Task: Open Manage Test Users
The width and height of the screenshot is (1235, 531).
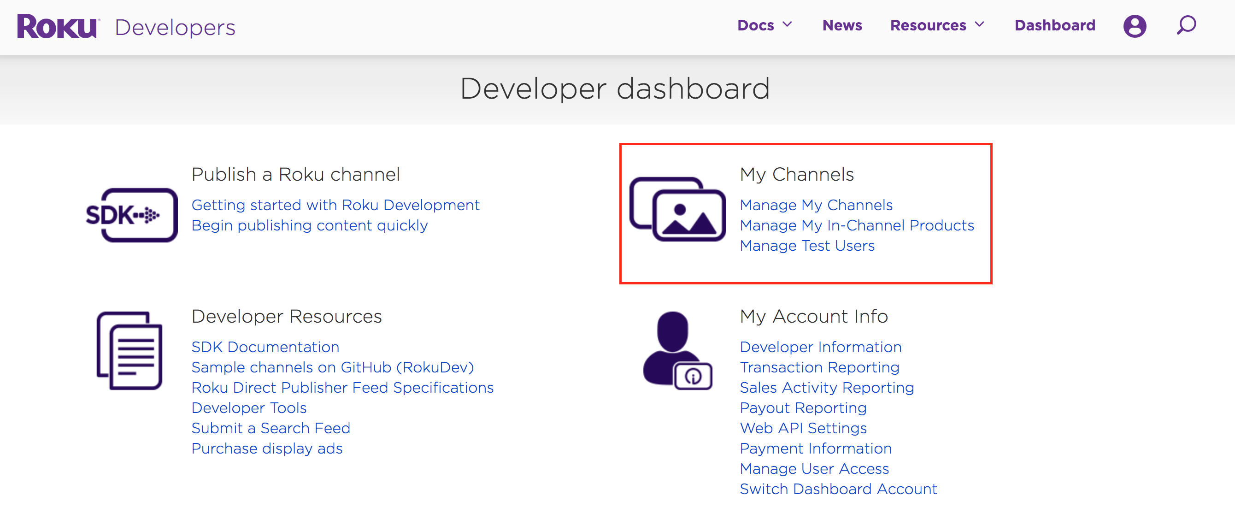Action: (807, 245)
